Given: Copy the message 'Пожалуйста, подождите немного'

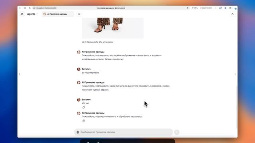Looking at the screenshot, I should (84, 121).
